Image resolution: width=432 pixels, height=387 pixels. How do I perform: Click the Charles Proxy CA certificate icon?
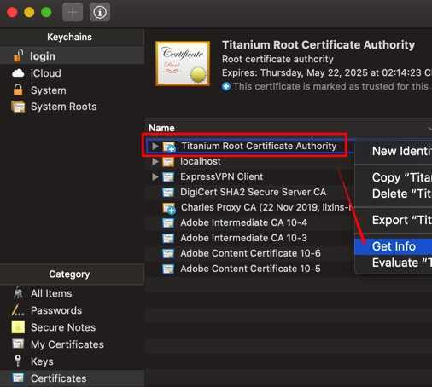point(169,208)
